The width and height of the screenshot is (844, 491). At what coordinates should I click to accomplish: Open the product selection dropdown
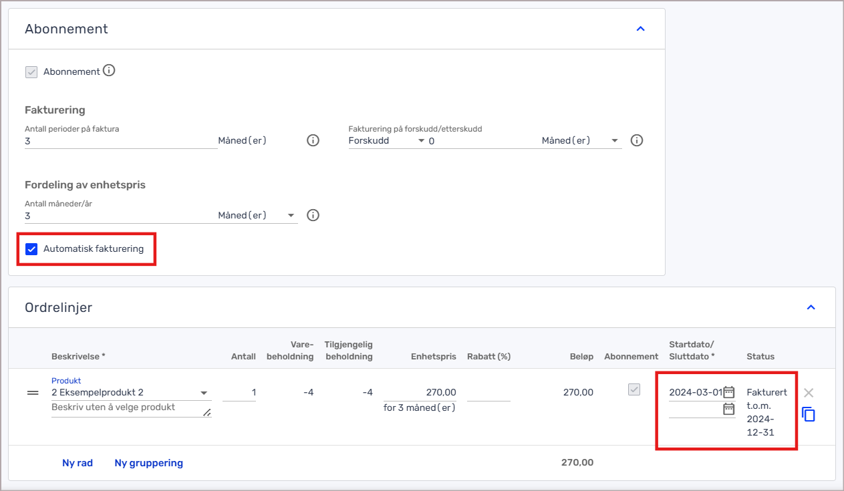(204, 393)
